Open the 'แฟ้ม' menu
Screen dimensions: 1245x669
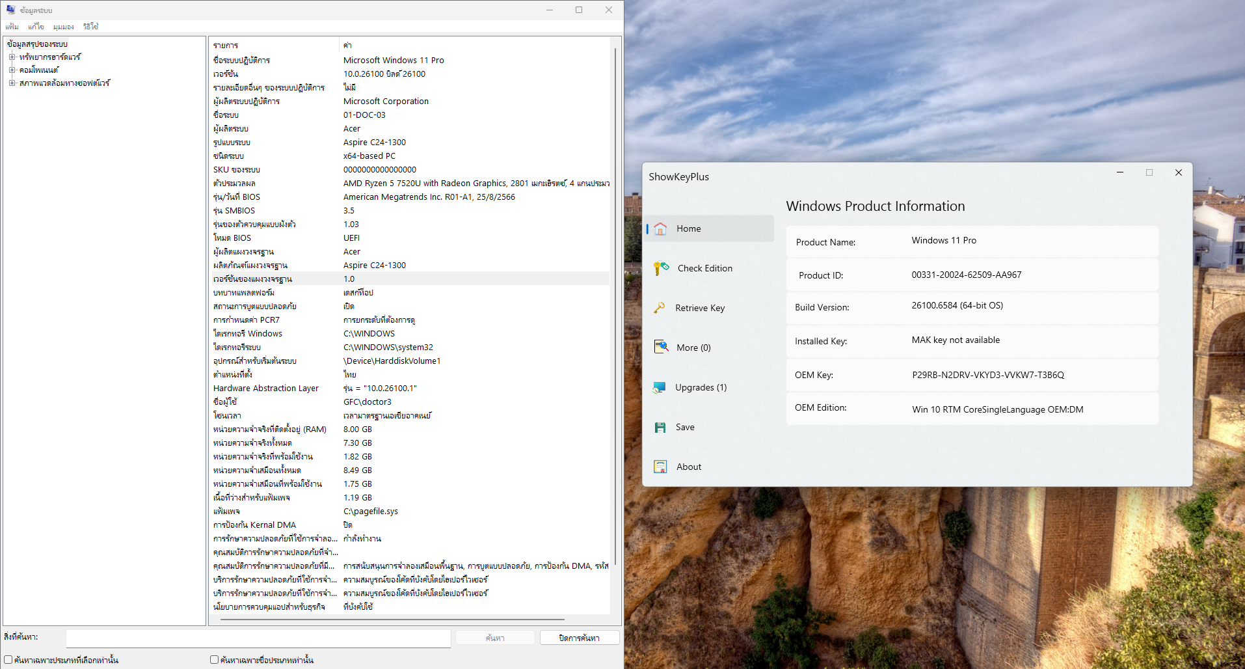pyautogui.click(x=12, y=27)
